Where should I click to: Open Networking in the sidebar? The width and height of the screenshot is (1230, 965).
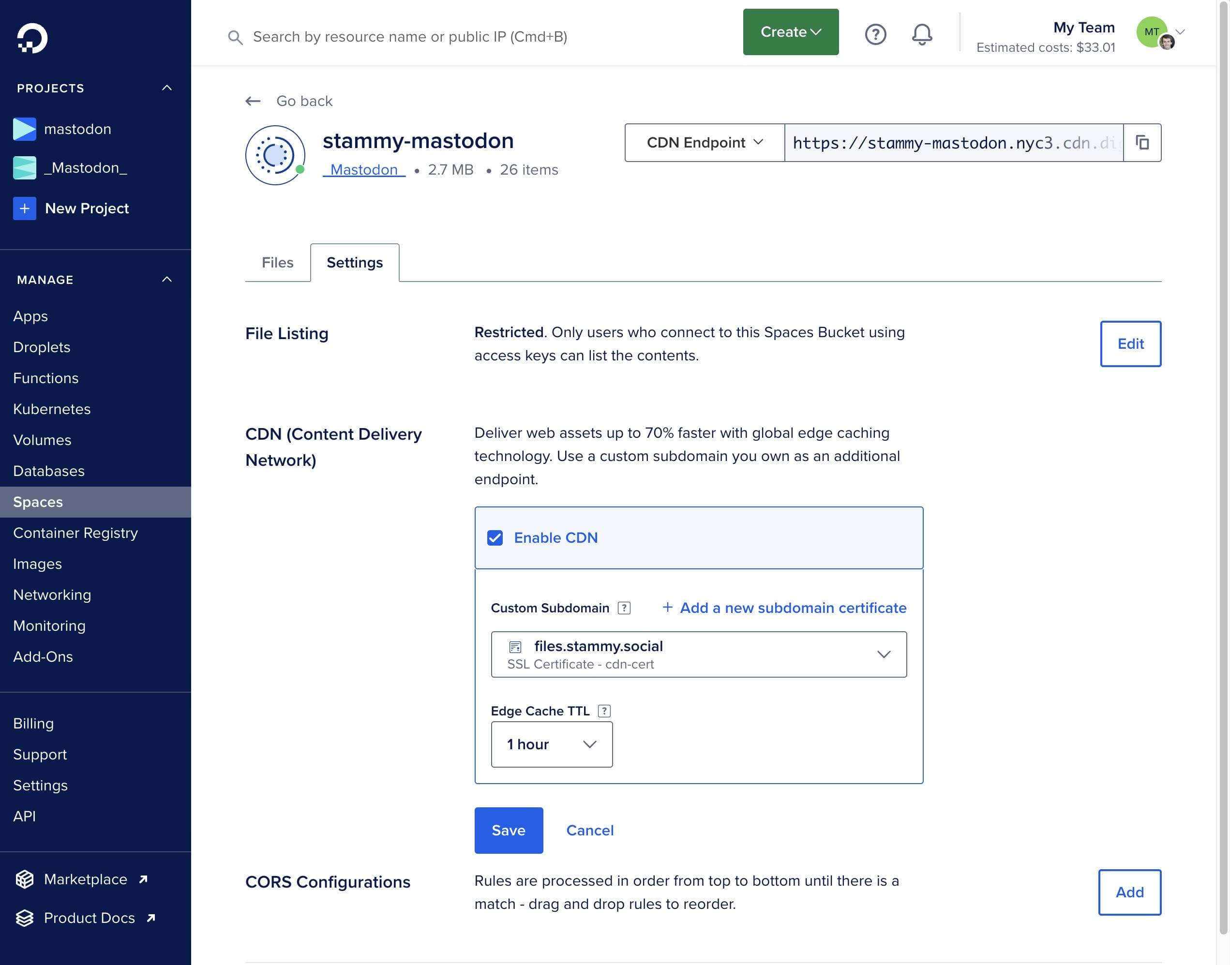[x=52, y=595]
